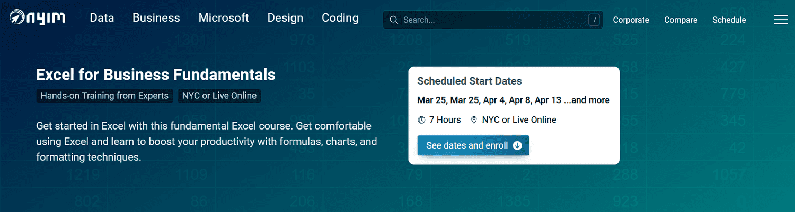
Task: Select the Microsoft nav item
Action: point(224,18)
